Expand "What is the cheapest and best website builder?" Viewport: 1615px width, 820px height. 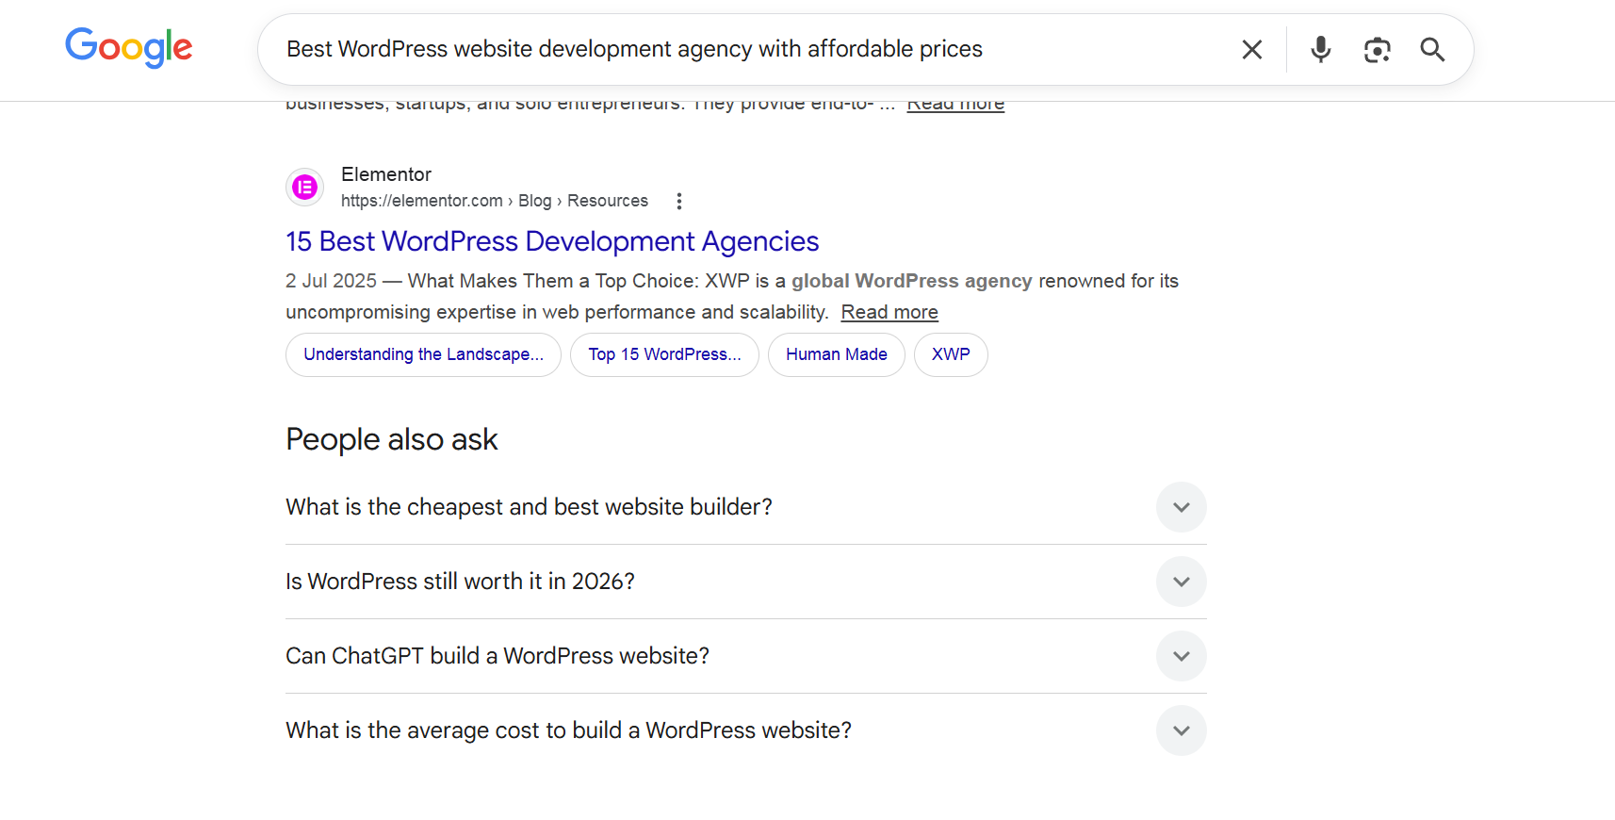point(1181,507)
